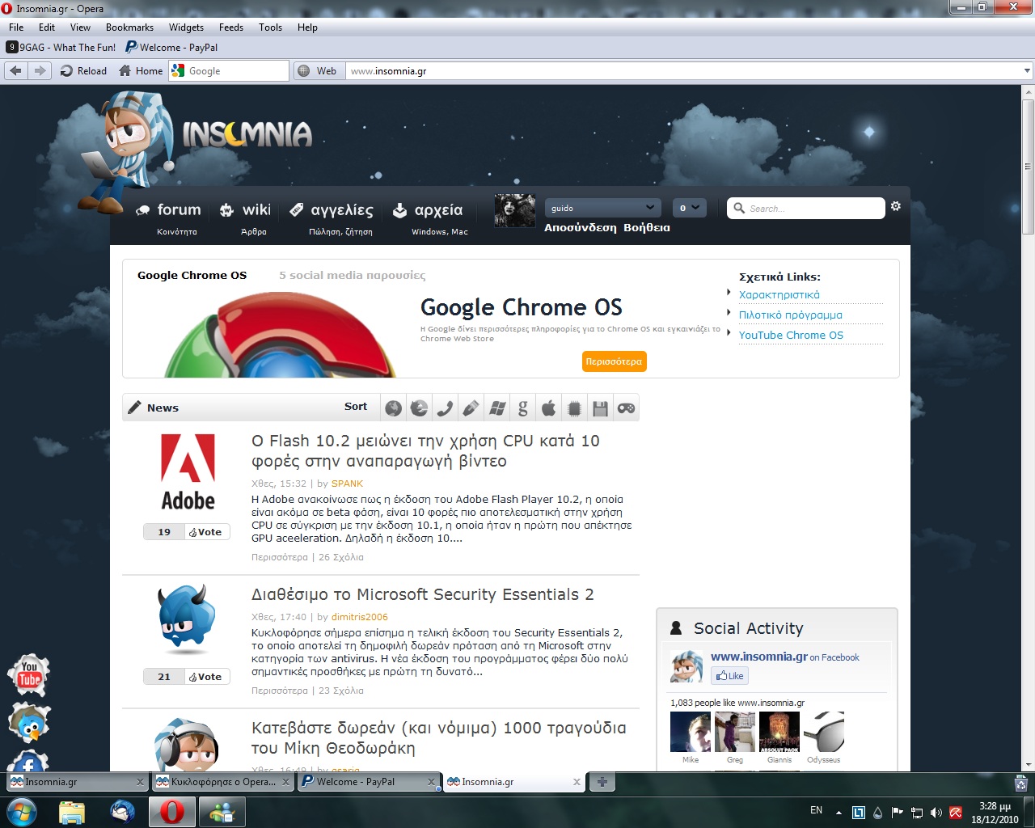Screen dimensions: 1035x828
Task: Open the Πιλοτικό πρόγραμμα link
Action: pos(791,315)
